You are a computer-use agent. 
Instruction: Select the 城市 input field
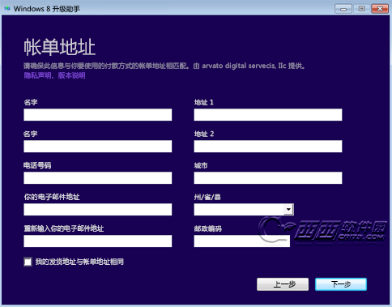[x=268, y=178]
